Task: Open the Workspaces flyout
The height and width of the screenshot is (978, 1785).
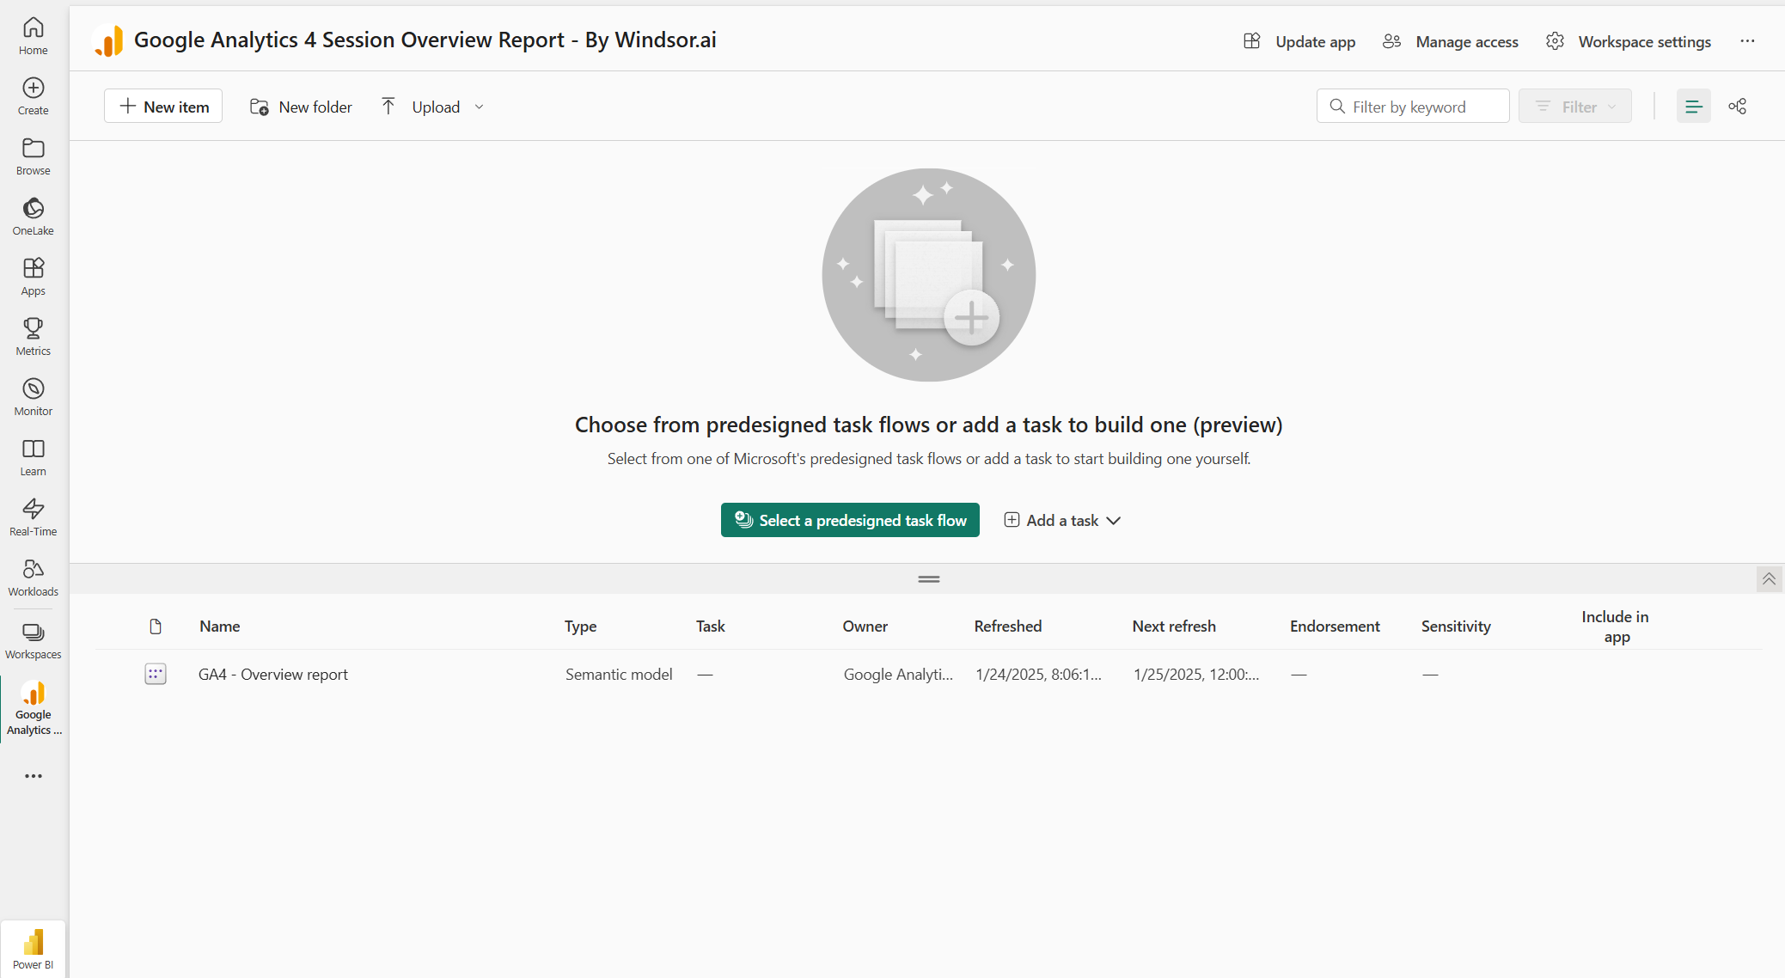Action: point(33,640)
